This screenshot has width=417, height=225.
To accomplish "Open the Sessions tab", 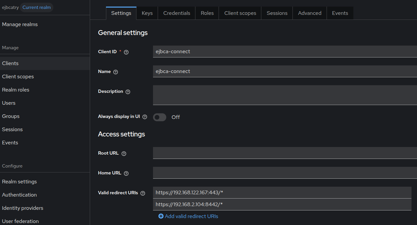I will pyautogui.click(x=277, y=13).
